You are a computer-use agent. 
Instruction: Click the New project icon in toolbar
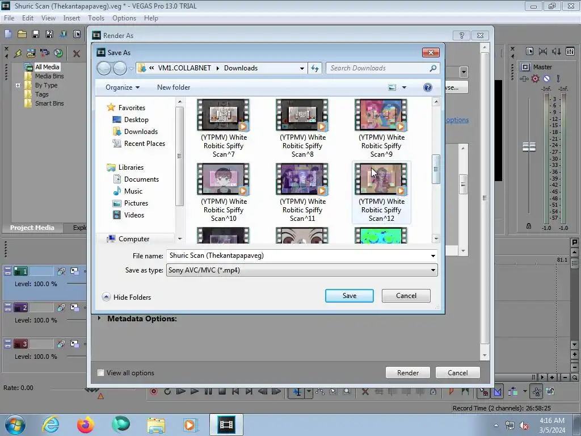point(8,35)
